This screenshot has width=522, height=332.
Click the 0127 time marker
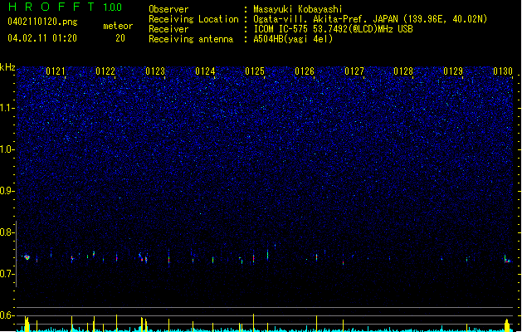pyautogui.click(x=354, y=71)
